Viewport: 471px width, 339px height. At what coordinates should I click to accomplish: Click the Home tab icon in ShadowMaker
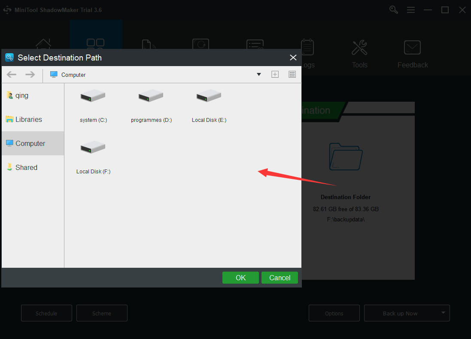coord(43,44)
